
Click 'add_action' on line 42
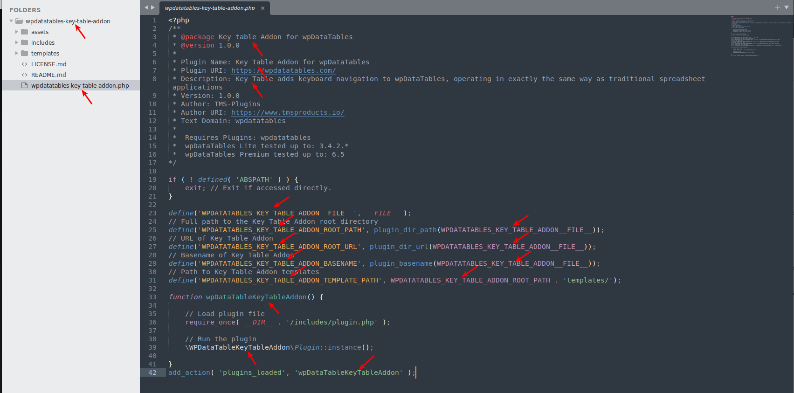[x=189, y=372]
